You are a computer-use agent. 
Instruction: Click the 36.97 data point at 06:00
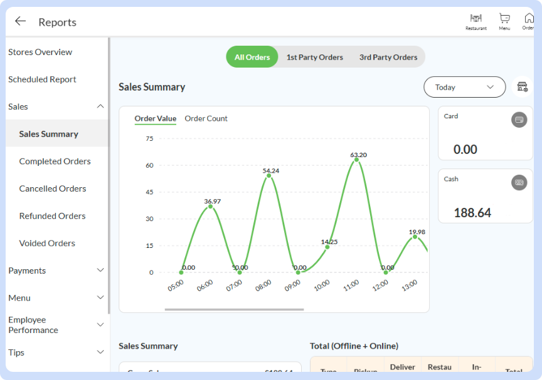pyautogui.click(x=210, y=206)
